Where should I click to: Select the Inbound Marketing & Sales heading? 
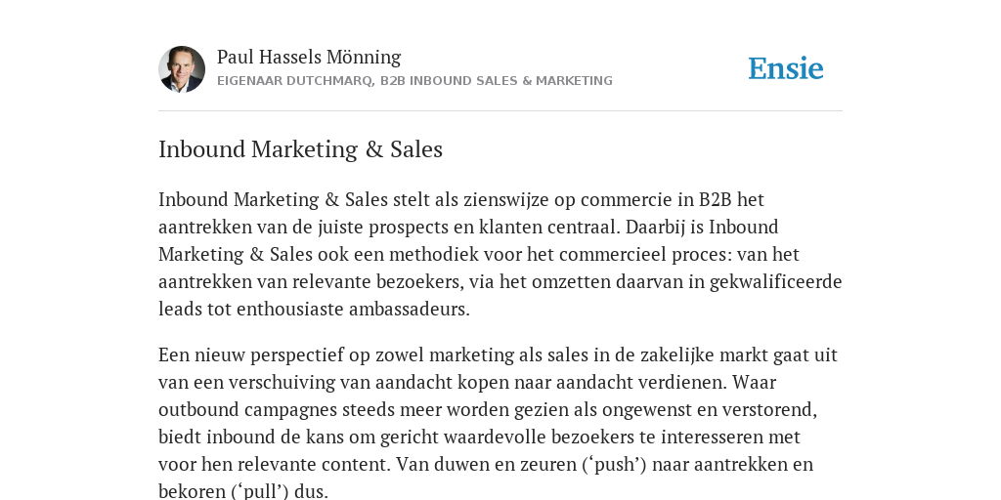301,149
